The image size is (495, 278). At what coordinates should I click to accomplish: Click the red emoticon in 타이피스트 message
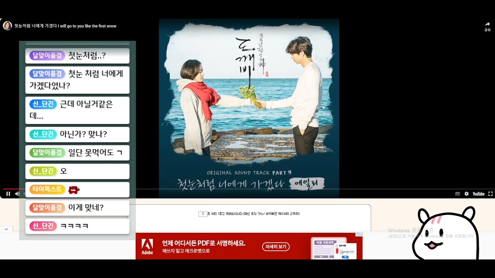(x=74, y=190)
